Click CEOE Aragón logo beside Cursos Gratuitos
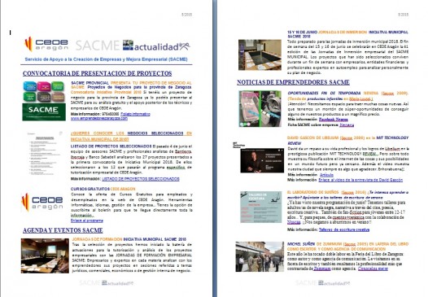The width and height of the screenshot is (428, 297). click(42, 203)
